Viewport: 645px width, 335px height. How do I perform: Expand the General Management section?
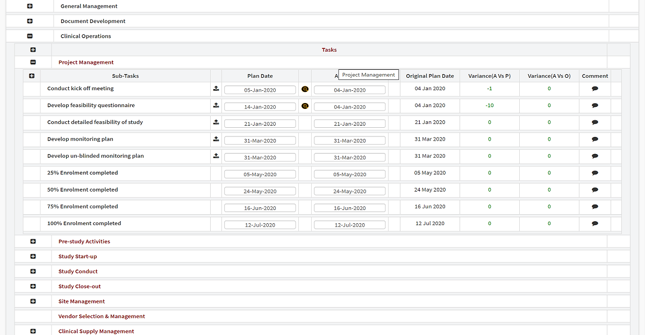30,6
